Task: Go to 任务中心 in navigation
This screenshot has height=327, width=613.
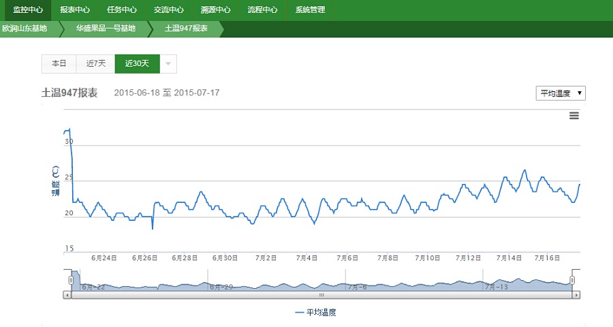Action: pyautogui.click(x=122, y=10)
